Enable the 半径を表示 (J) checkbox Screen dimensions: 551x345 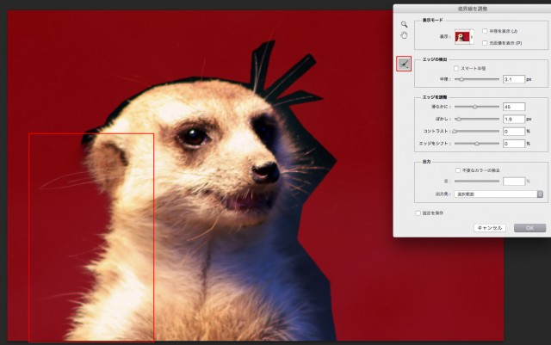485,30
